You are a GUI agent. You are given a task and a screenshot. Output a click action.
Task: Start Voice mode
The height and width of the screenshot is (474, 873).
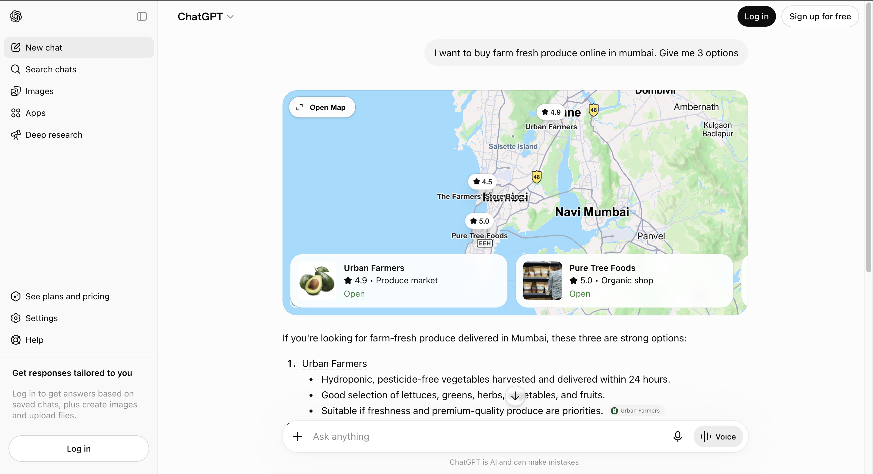coord(718,436)
